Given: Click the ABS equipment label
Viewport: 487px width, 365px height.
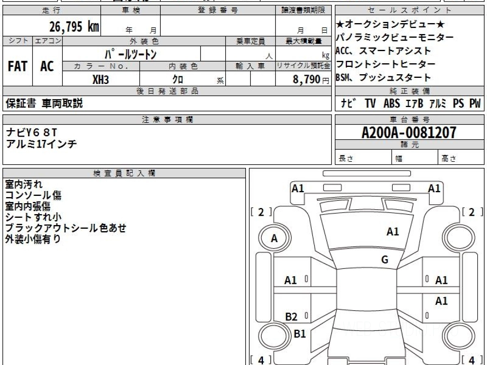Looking at the screenshot, I should [x=392, y=104].
